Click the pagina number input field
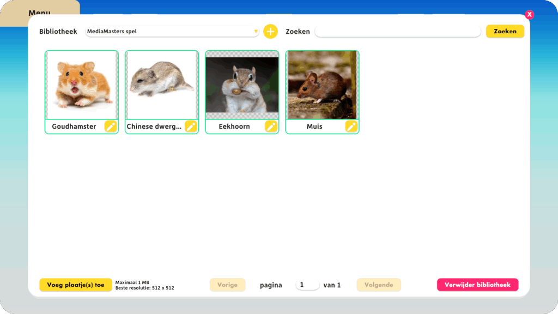The width and height of the screenshot is (558, 314). click(307, 285)
